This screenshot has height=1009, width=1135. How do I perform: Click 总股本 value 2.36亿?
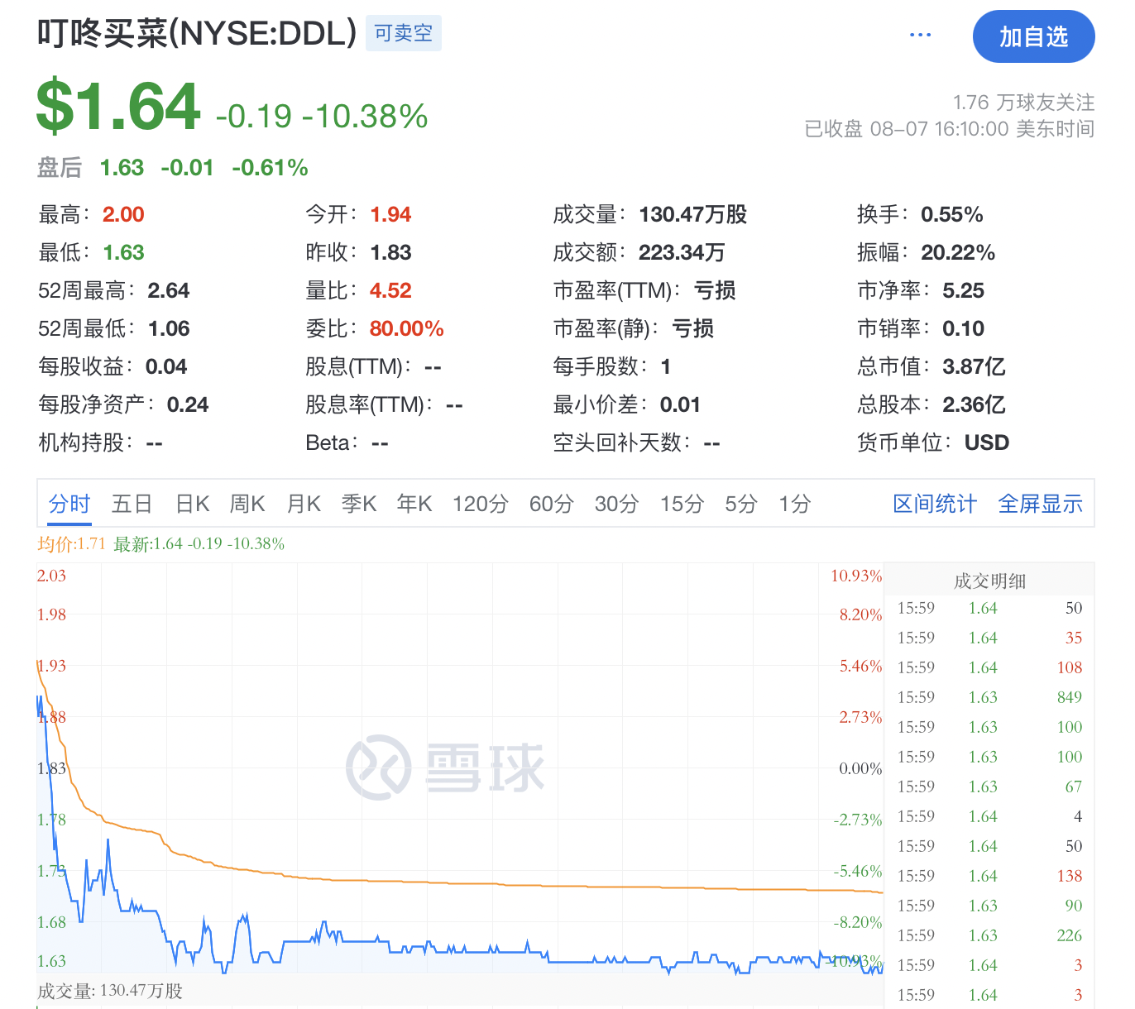[974, 404]
